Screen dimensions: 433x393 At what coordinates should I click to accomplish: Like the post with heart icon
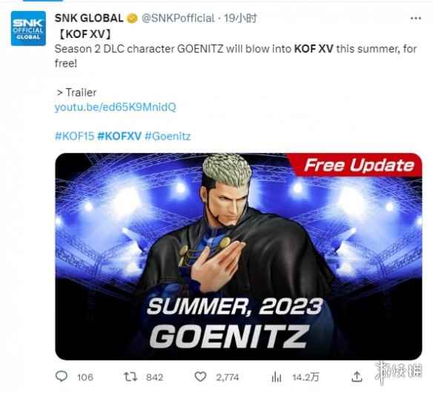[200, 377]
